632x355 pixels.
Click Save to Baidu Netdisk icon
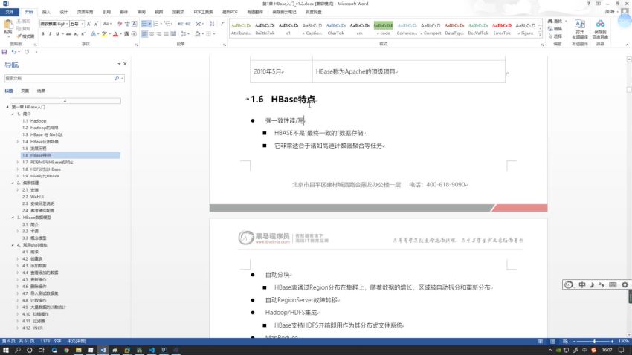tap(600, 28)
